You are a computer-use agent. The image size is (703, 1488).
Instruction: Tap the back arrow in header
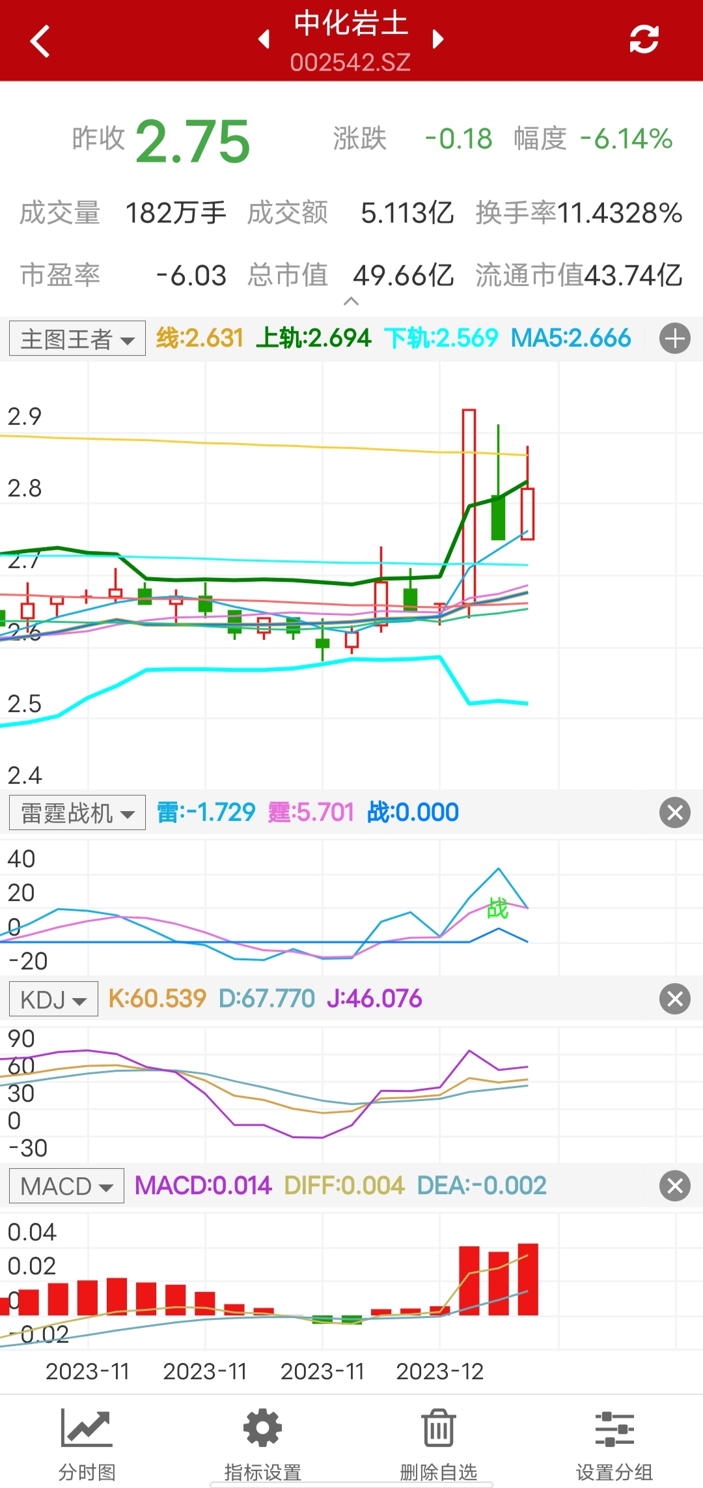40,41
